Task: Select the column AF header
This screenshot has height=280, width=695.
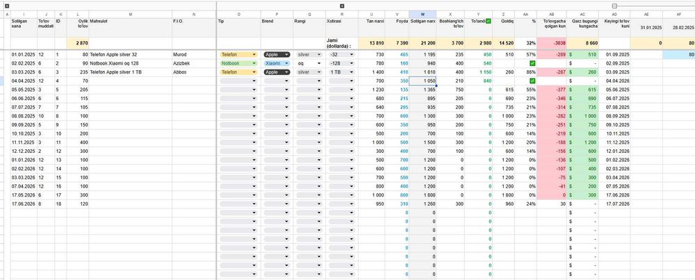Action: click(678, 14)
